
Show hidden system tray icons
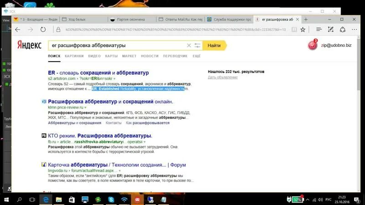click(308, 200)
